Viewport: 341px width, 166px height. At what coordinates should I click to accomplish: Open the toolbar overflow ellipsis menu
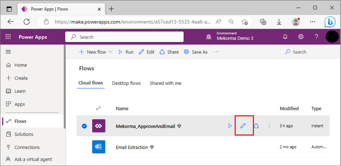pos(216,52)
